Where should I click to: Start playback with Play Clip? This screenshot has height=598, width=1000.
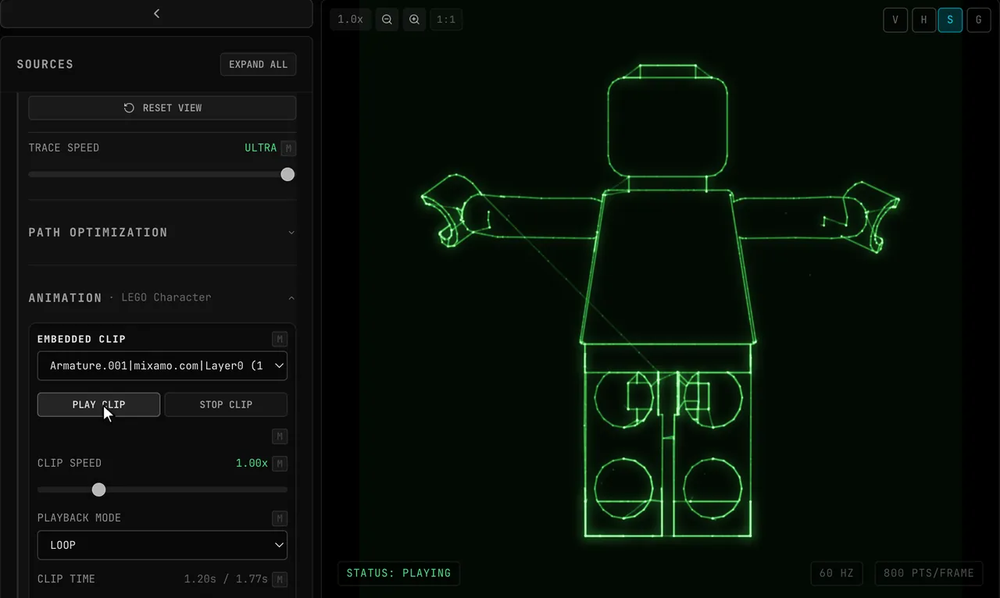tap(98, 404)
